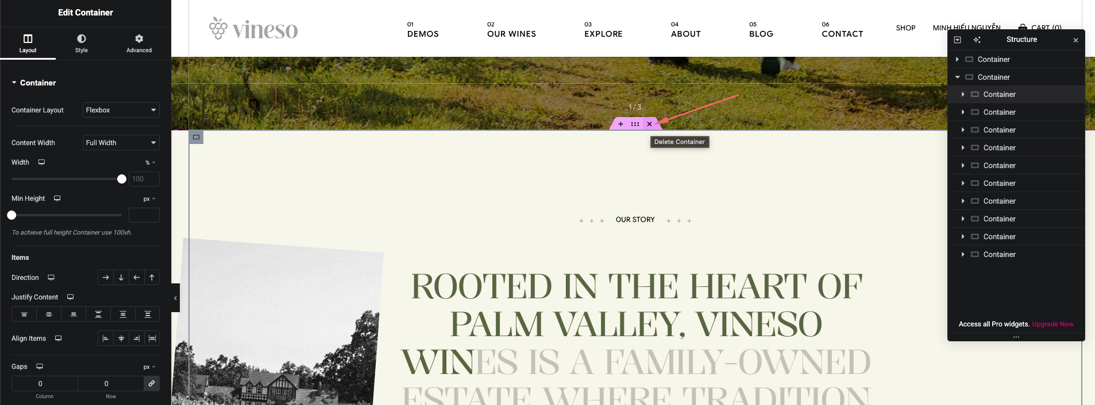Toggle the linked Gaps values icon
Screen dimensions: 1095x405
[152, 383]
